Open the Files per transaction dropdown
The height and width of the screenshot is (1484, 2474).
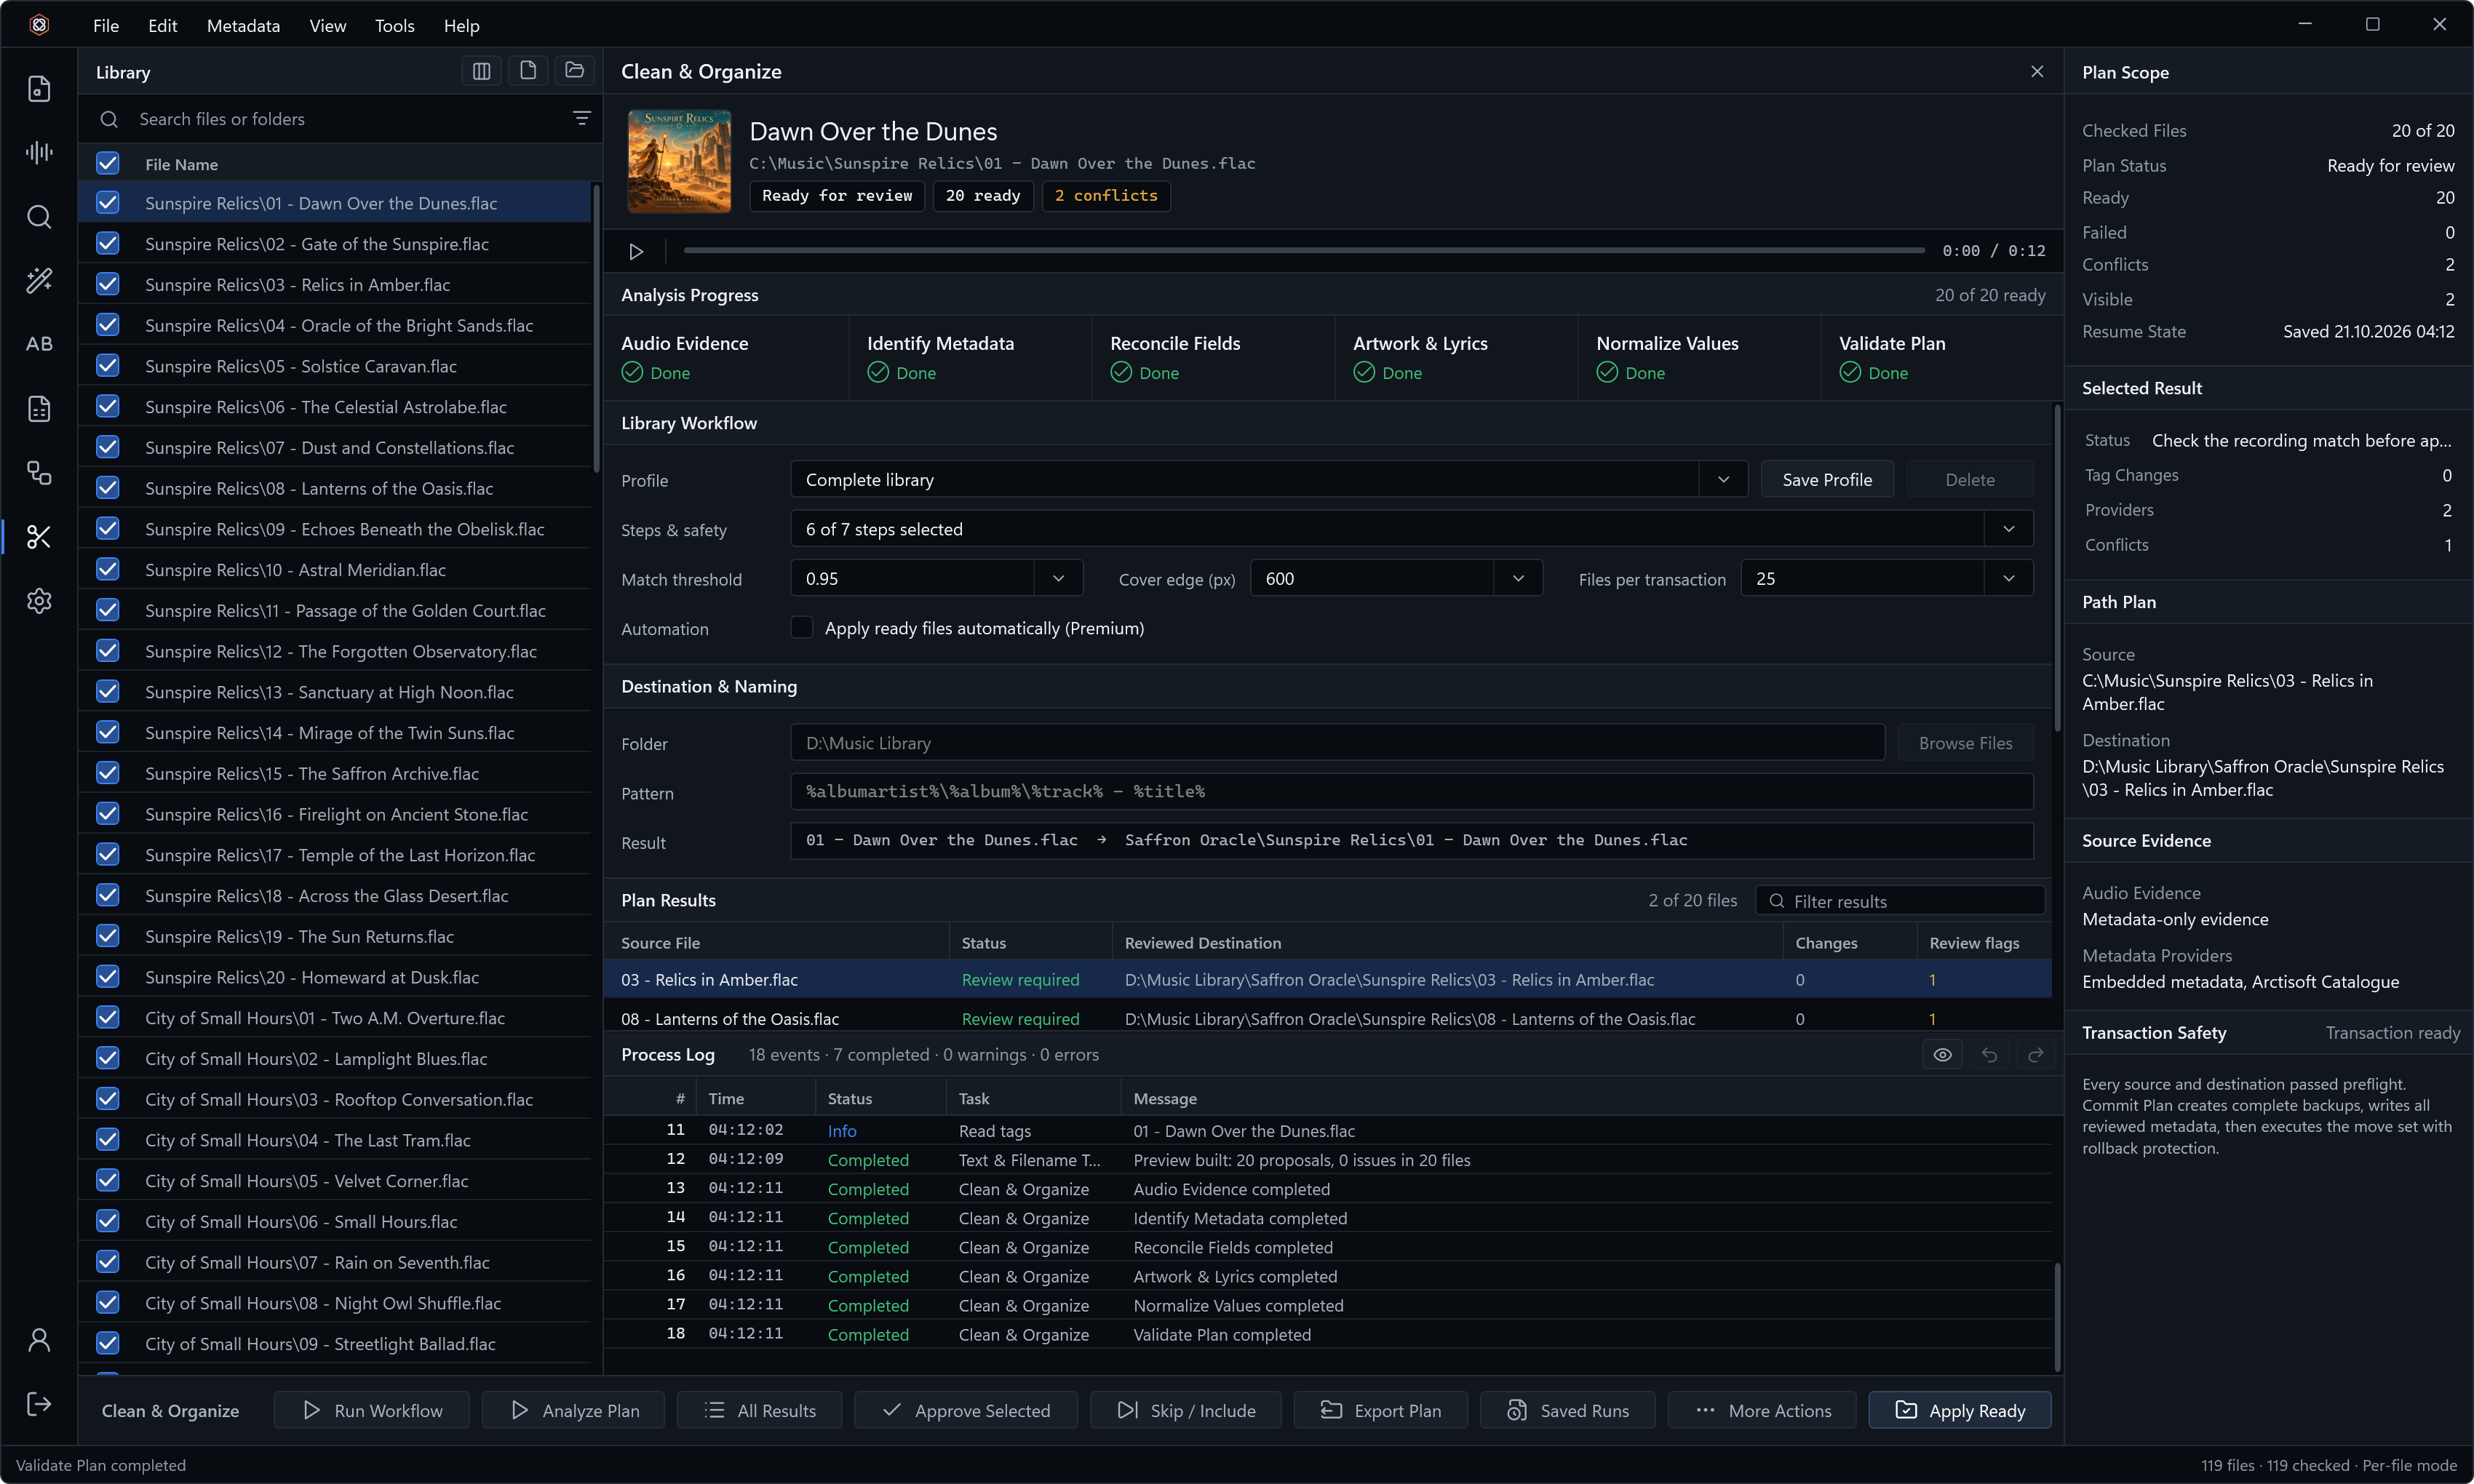pyautogui.click(x=2008, y=578)
